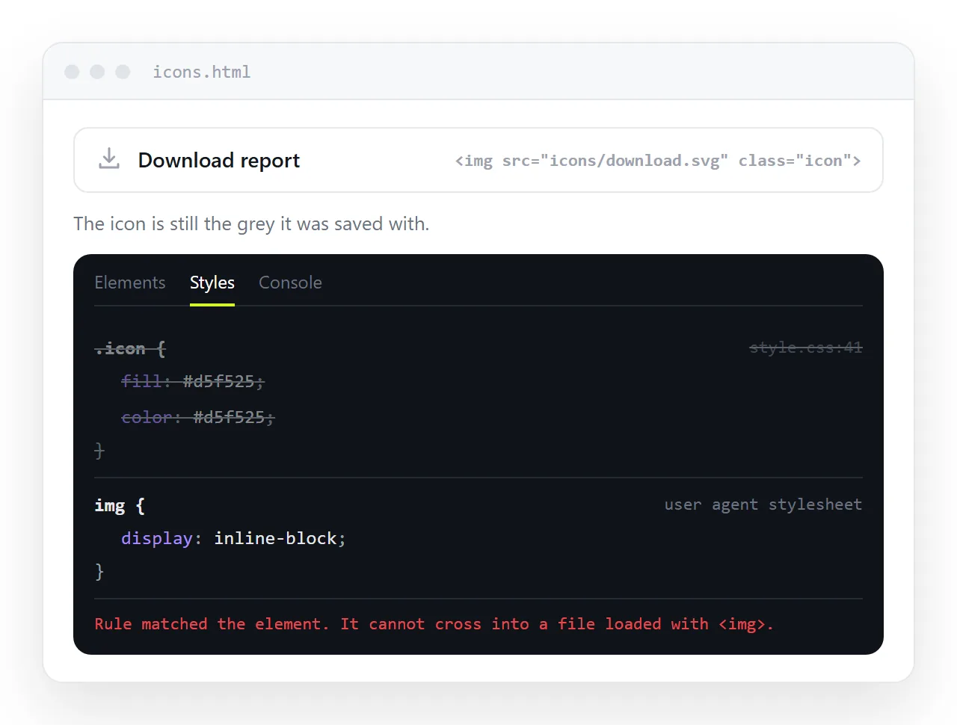Click the icons.html window title
Image resolution: width=957 pixels, height=725 pixels.
click(x=202, y=72)
